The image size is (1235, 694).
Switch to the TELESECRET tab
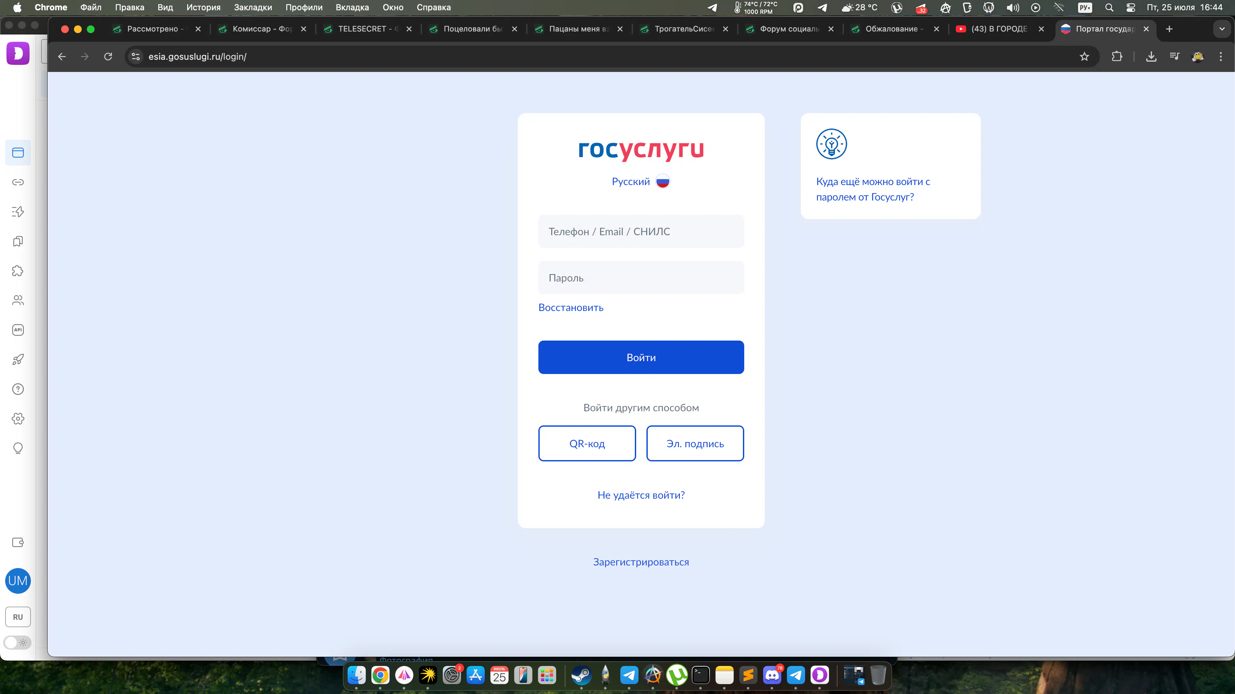click(367, 29)
